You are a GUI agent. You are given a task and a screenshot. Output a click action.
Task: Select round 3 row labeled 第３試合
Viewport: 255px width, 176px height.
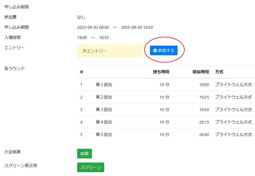pyautogui.click(x=104, y=110)
